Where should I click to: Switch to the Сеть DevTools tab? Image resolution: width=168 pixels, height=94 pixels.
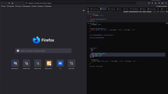click(x=119, y=9)
